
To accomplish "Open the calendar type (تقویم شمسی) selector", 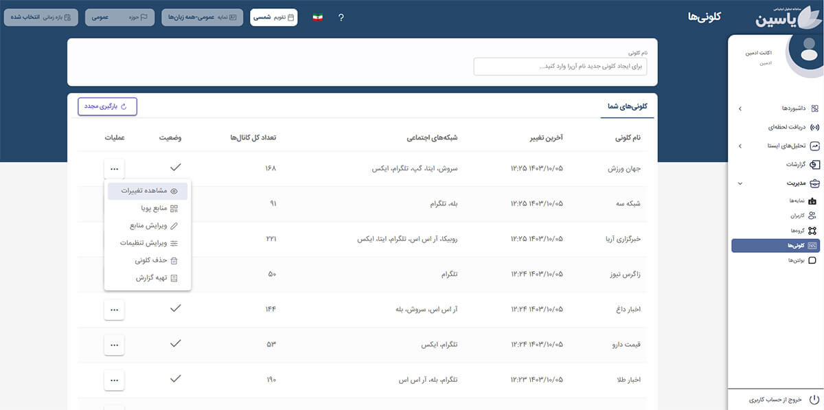I will (x=273, y=17).
